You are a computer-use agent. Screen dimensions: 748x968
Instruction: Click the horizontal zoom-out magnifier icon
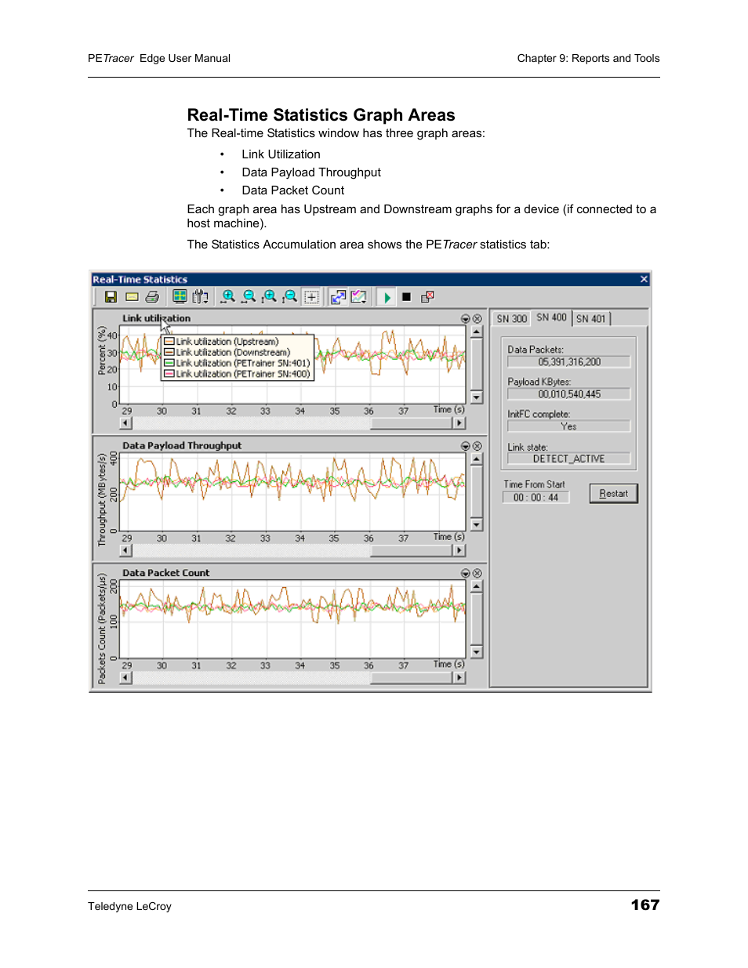[249, 296]
